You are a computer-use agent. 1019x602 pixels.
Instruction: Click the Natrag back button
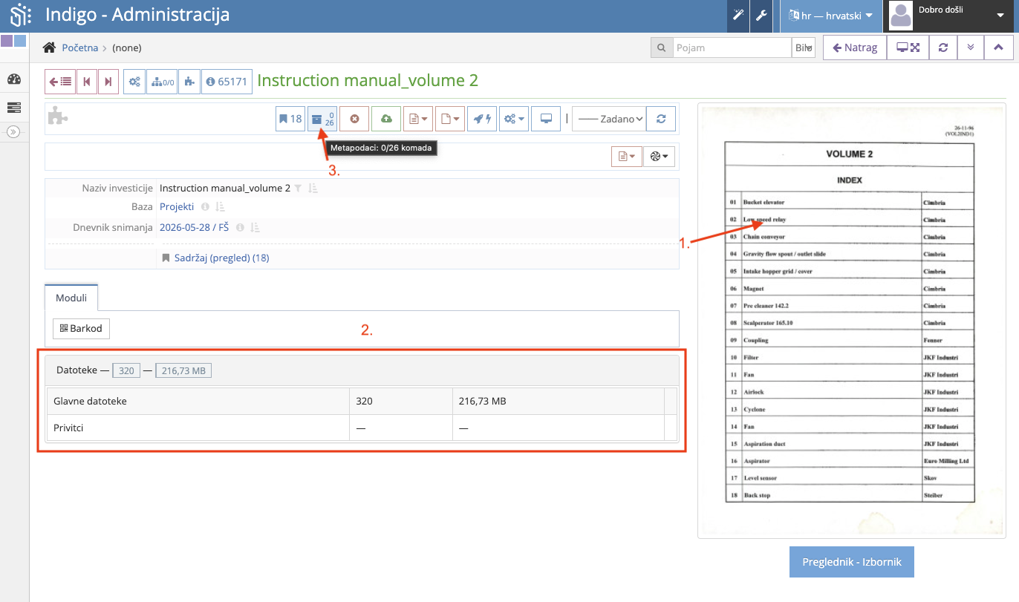855,48
